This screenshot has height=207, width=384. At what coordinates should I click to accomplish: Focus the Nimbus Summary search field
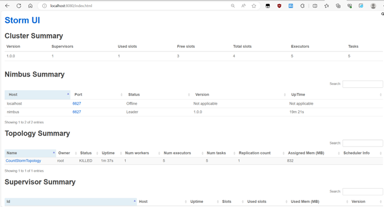[363, 84]
